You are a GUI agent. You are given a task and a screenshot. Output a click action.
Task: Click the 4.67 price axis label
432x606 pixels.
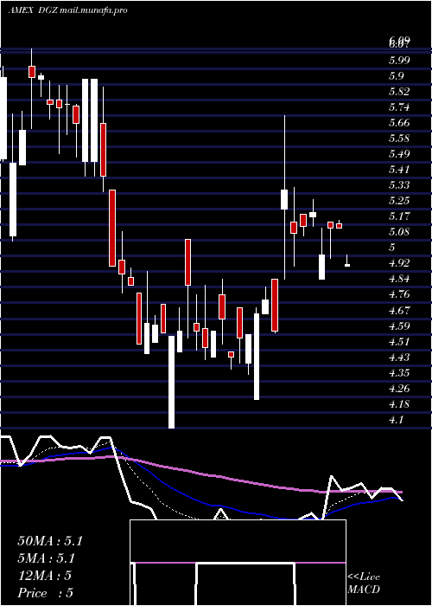tap(399, 310)
